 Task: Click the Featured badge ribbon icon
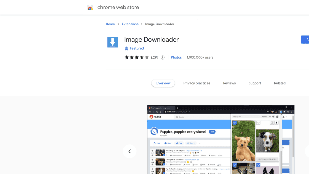126,48
